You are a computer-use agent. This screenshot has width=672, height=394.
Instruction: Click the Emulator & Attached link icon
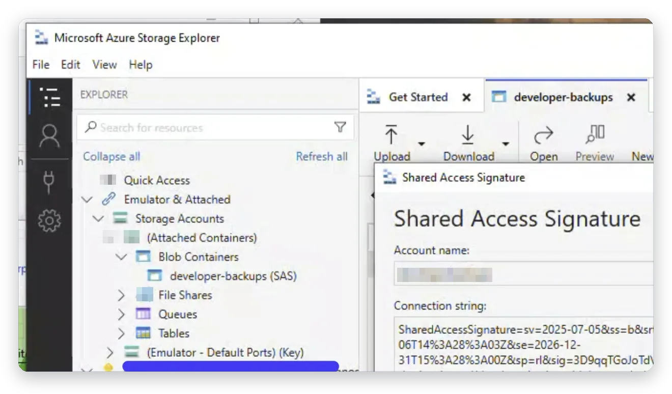coord(108,200)
